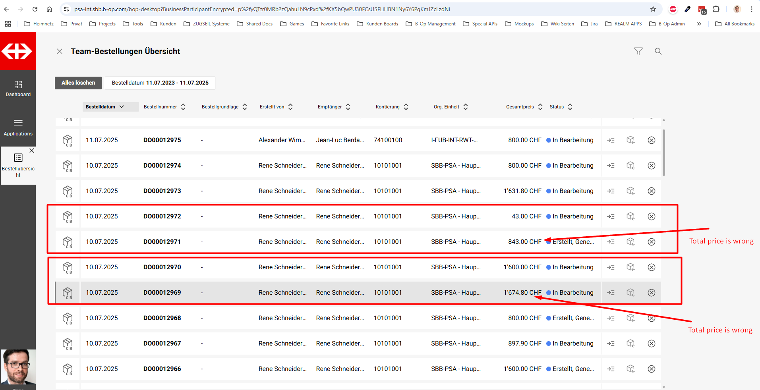Click the Alles löschen button
This screenshot has height=390, width=760.
point(78,83)
